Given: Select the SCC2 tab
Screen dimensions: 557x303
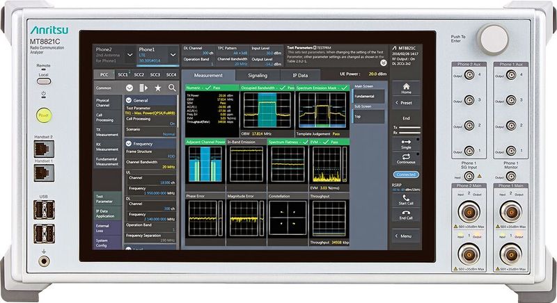Looking at the screenshot, I should [x=139, y=75].
